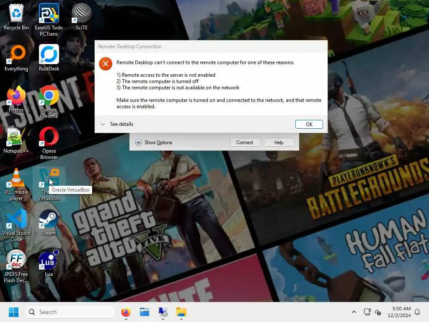The width and height of the screenshot is (429, 322).
Task: Click the taskbar Search box
Action: coord(70,312)
